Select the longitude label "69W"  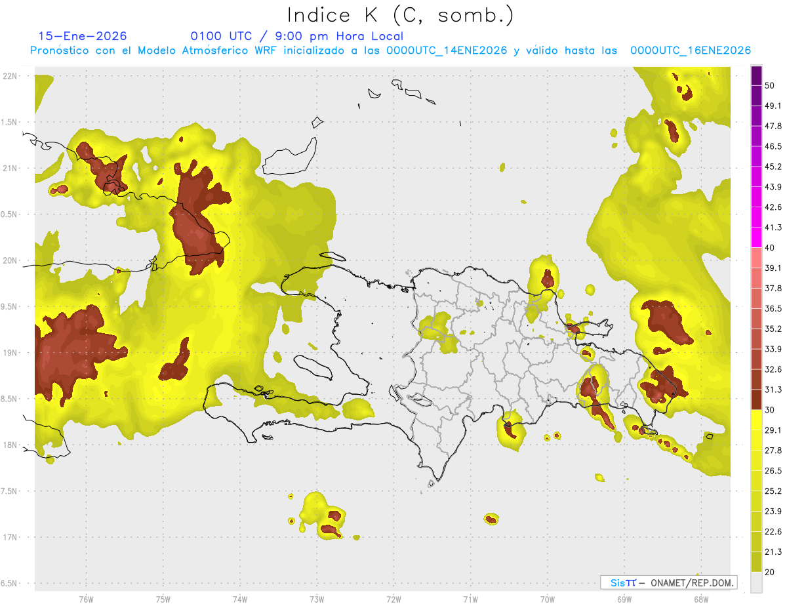pyautogui.click(x=624, y=599)
